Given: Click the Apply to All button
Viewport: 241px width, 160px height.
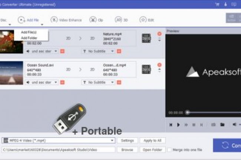Looking at the screenshot, I should click(153, 140).
